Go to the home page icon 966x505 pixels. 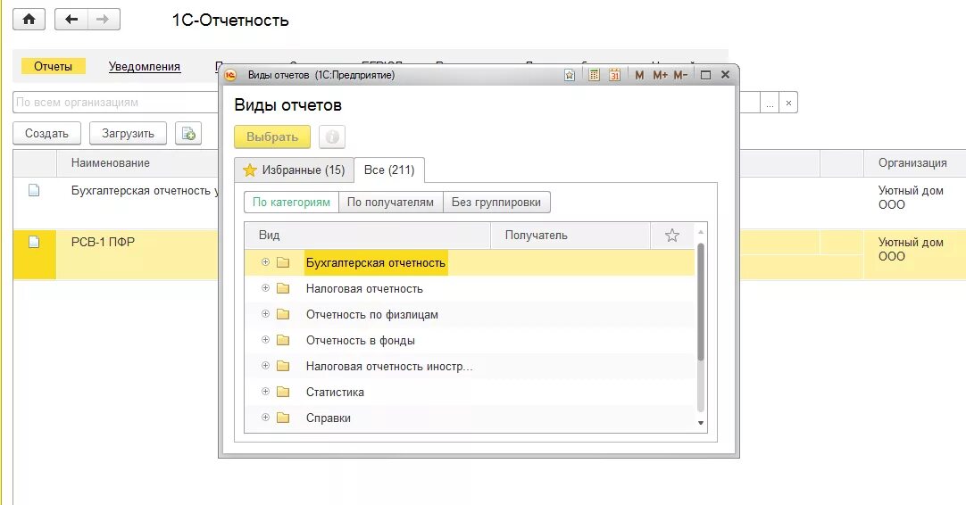pos(29,19)
